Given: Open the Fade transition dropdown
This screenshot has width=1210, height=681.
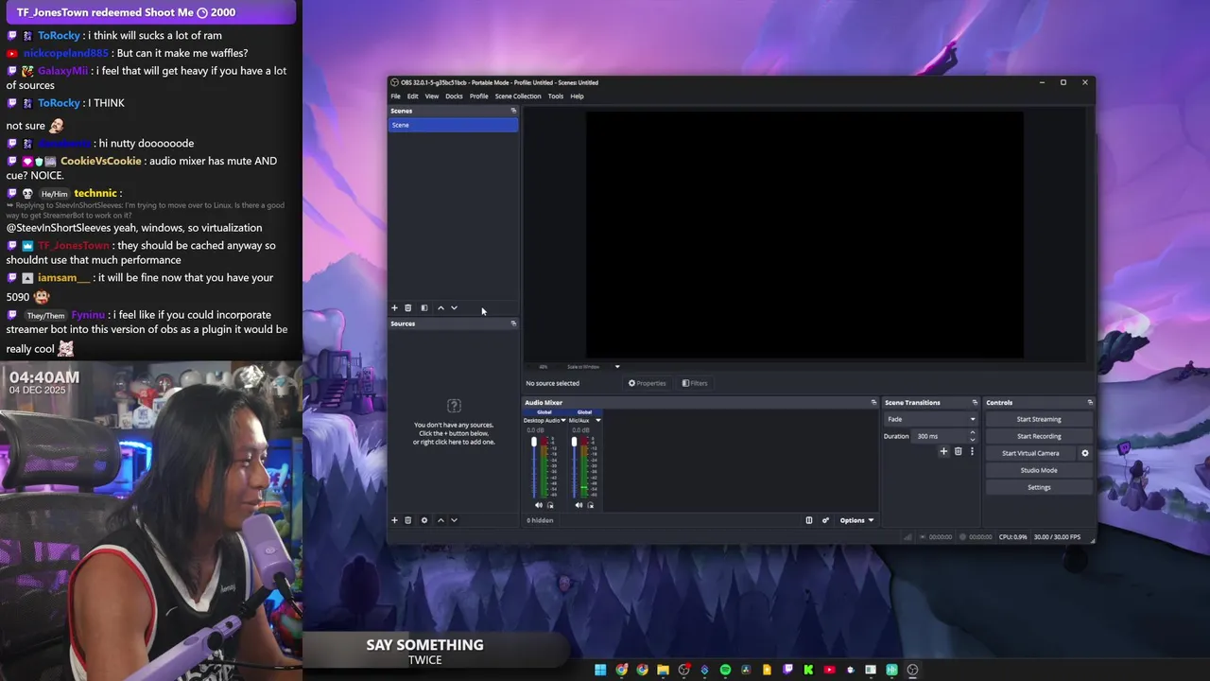Looking at the screenshot, I should point(931,419).
